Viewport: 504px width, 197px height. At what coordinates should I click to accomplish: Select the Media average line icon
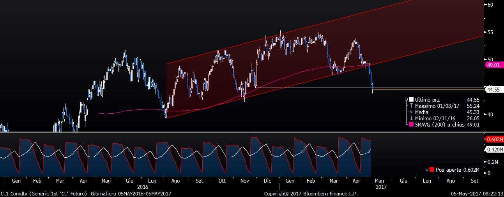(x=411, y=112)
